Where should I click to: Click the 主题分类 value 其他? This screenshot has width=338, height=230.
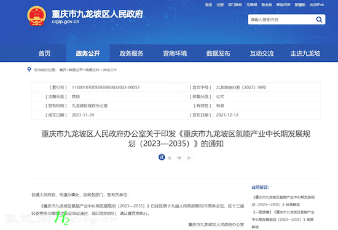(76, 97)
